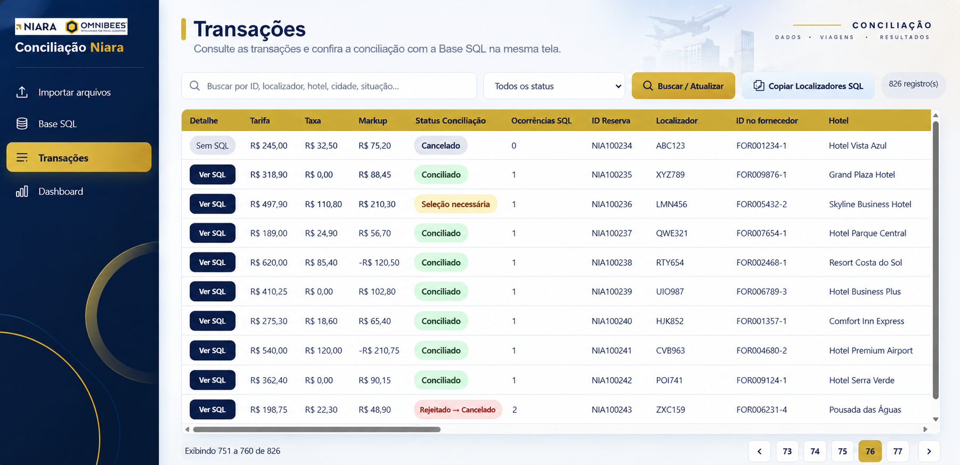Open Ver SQL for reservation NIA100240
Viewport: 960px width, 465px height.
click(212, 321)
